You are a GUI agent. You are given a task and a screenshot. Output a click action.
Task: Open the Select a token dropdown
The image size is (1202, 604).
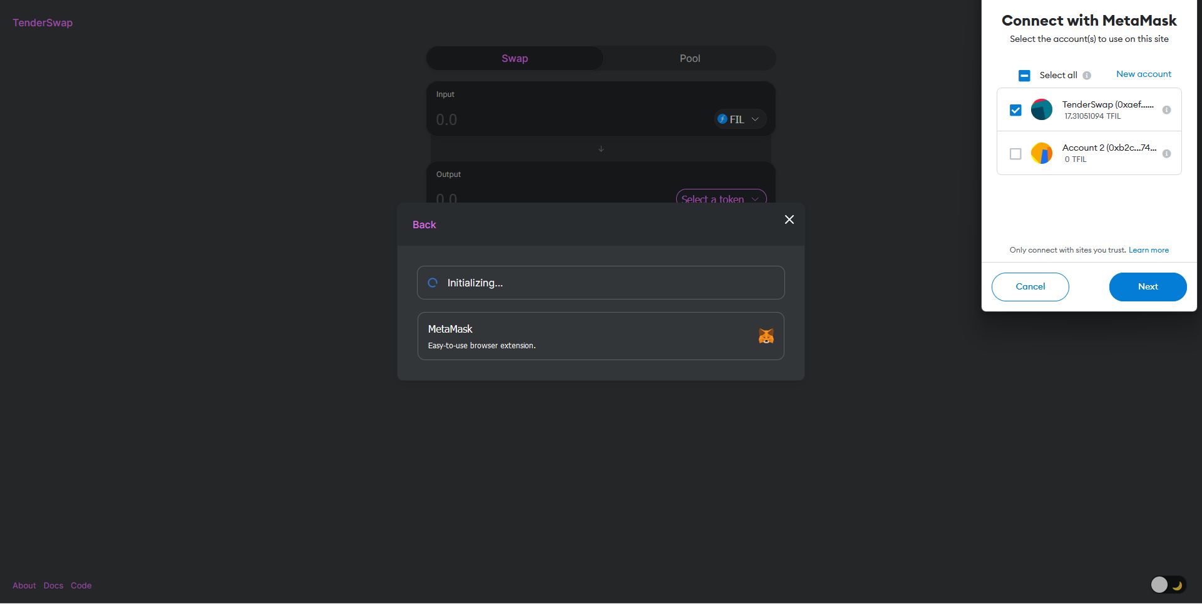pos(721,196)
